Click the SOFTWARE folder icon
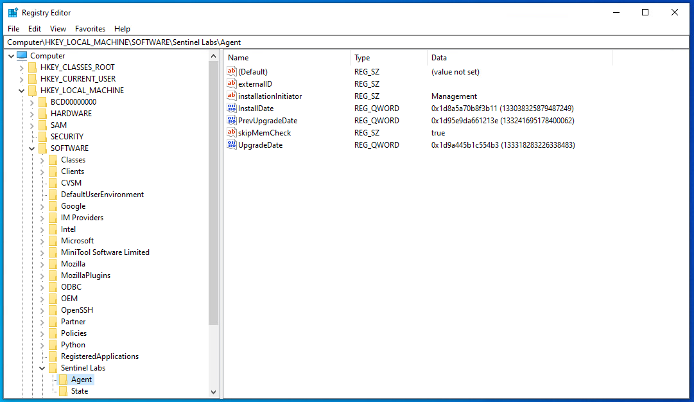The height and width of the screenshot is (402, 694). coord(42,148)
